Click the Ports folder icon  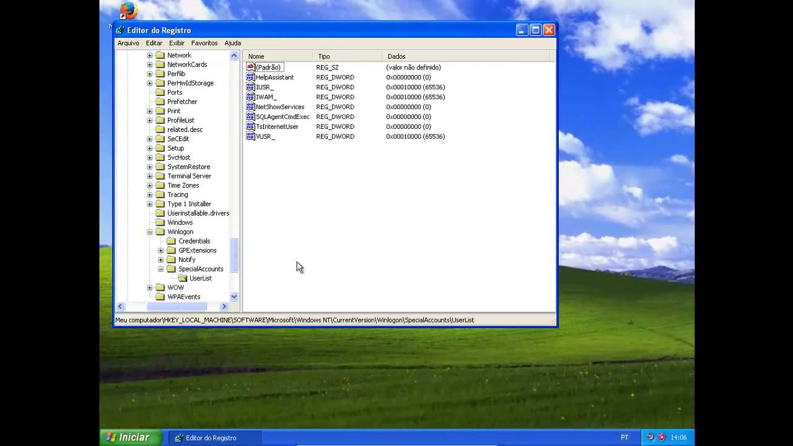click(x=160, y=92)
